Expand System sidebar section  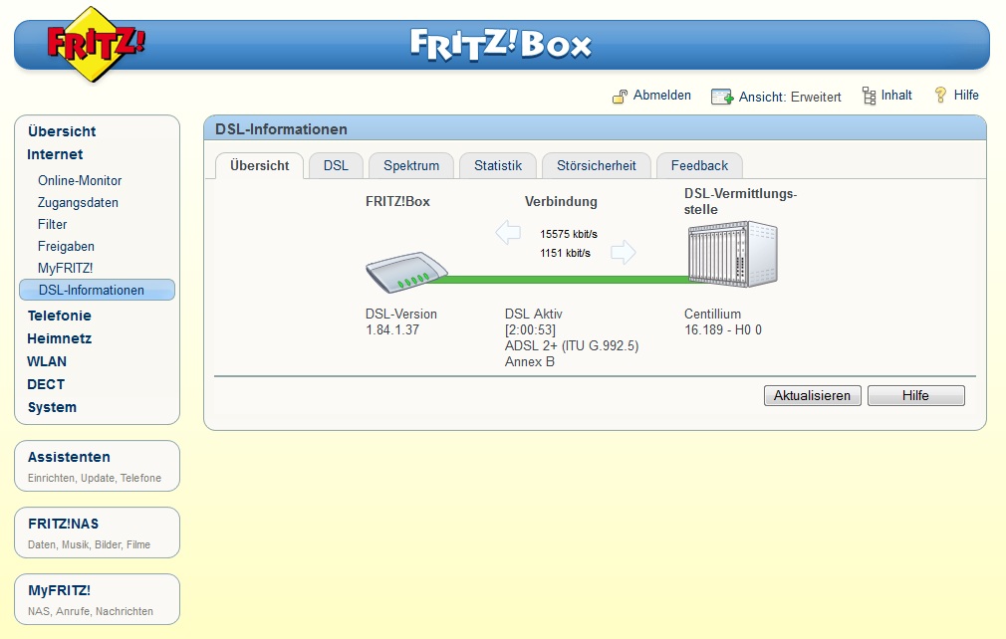tap(52, 408)
